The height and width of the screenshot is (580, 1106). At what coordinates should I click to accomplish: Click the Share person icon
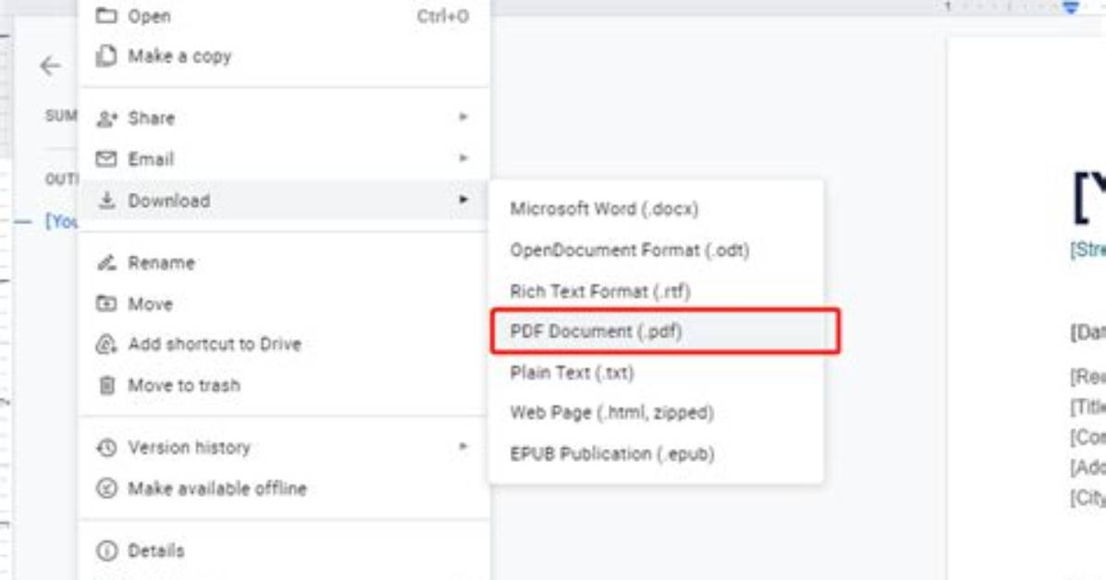coord(106,117)
